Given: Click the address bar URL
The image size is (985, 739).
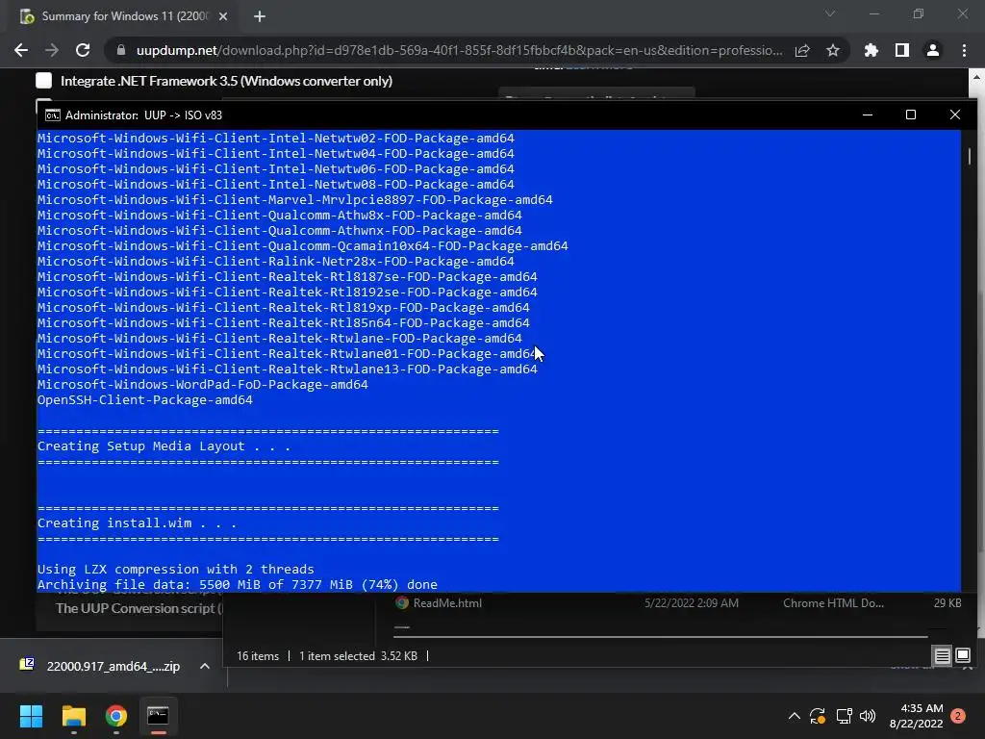Looking at the screenshot, I should point(459,50).
